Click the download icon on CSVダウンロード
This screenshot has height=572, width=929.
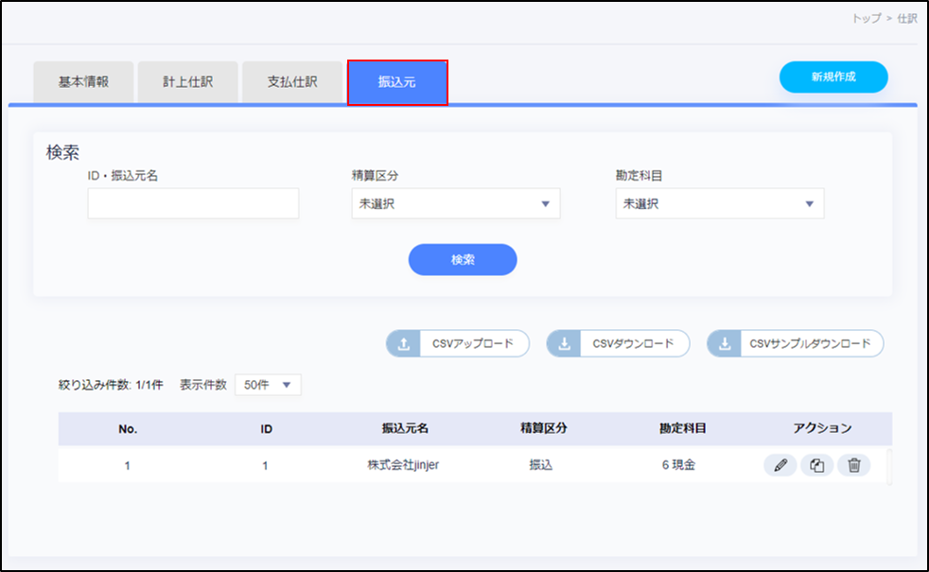(565, 344)
